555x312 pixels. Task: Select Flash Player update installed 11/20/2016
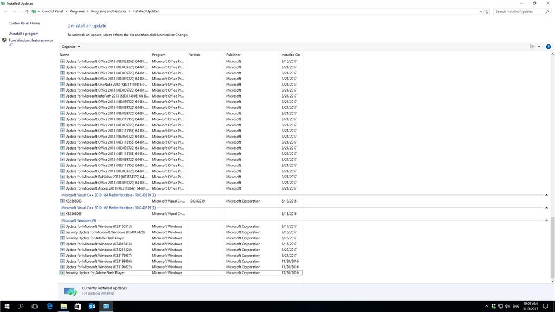181,273
